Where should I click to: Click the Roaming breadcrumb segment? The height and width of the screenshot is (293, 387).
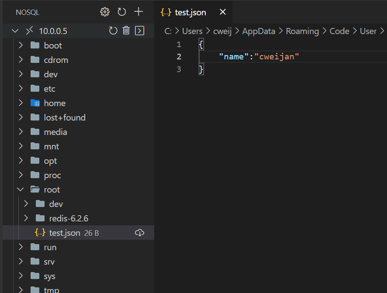point(302,31)
